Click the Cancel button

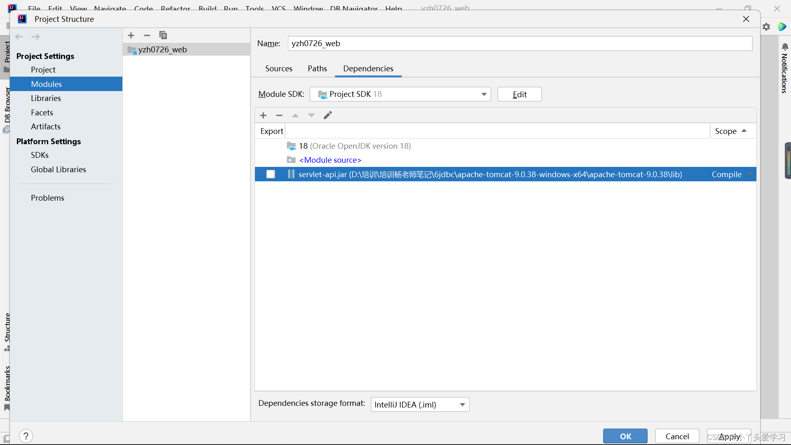677,436
